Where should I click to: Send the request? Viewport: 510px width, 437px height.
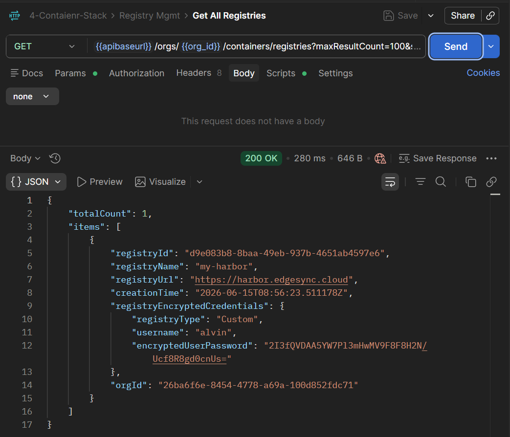[456, 46]
